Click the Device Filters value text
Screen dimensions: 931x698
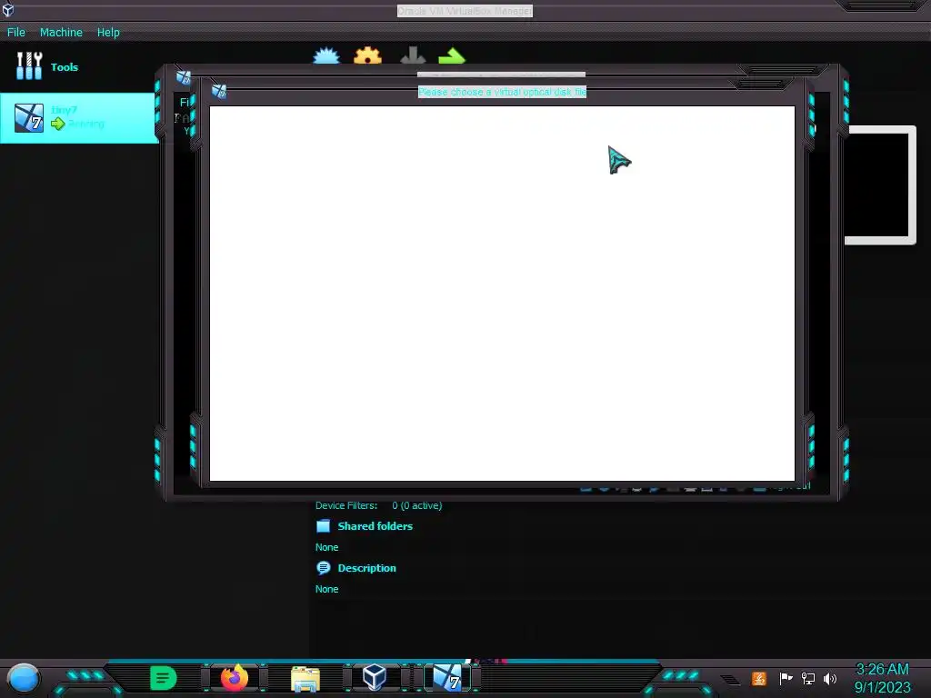pos(416,505)
